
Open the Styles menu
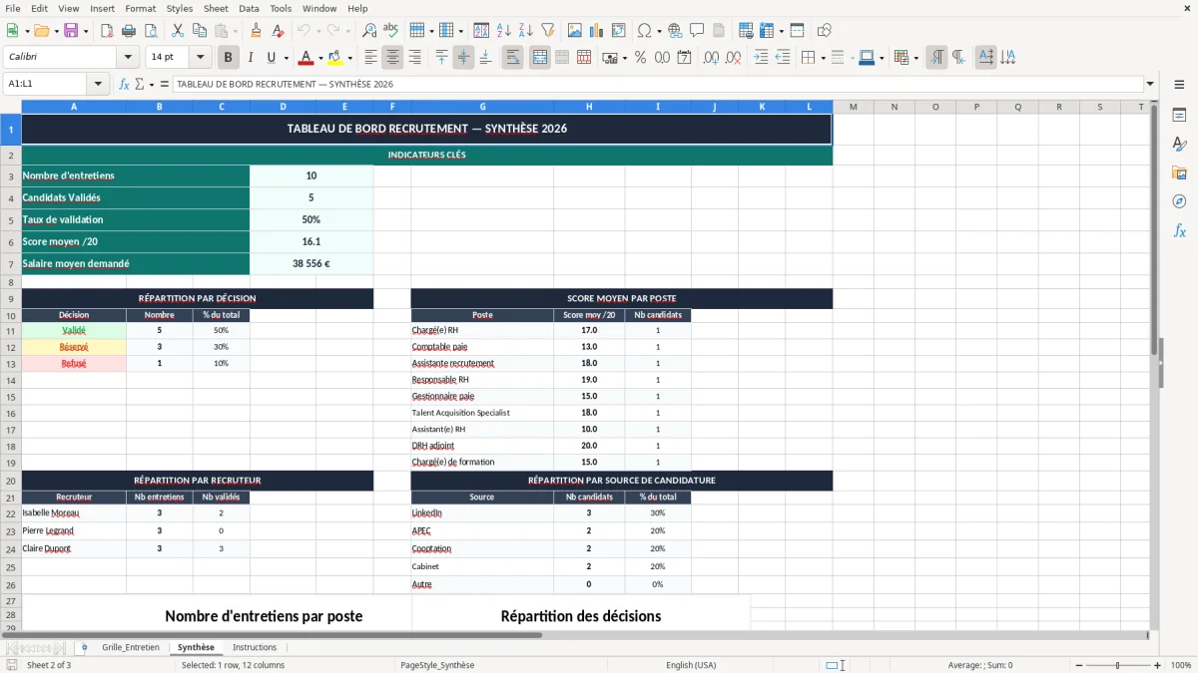[x=180, y=8]
